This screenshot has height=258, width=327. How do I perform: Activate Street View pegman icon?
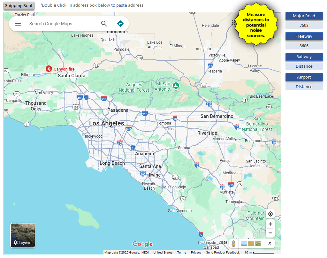click(x=233, y=243)
